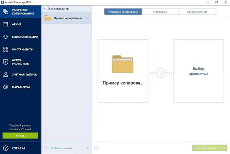Screen dimensions: 230x154
Task: Click the folder icon of Пример копирования backup
Action: click(48, 18)
